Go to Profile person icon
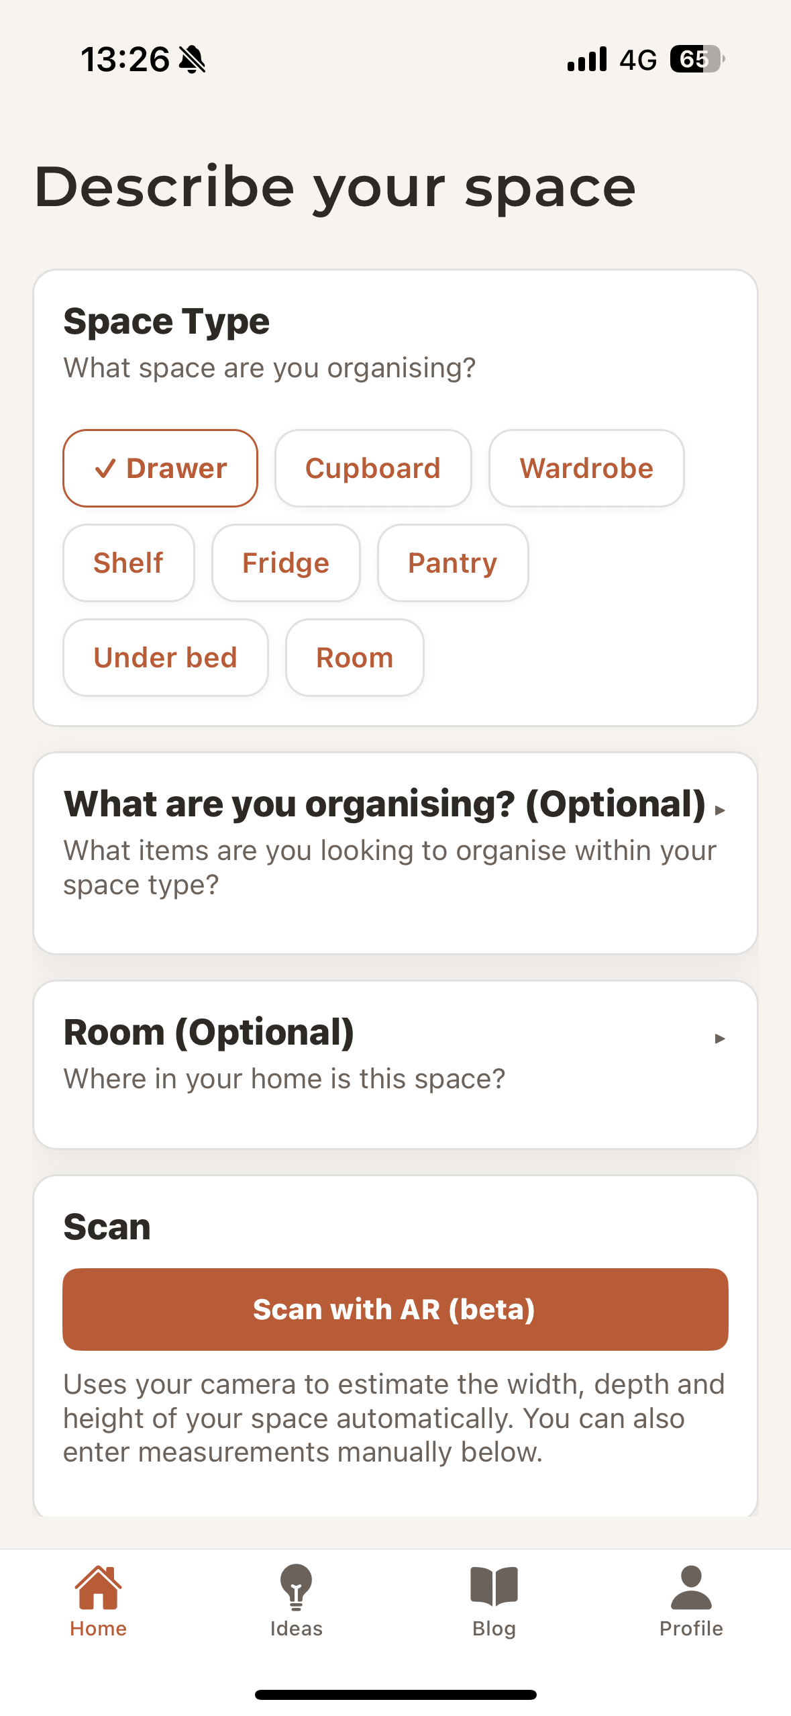The width and height of the screenshot is (791, 1716). point(691,1588)
